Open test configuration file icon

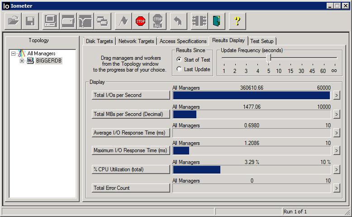click(x=13, y=21)
